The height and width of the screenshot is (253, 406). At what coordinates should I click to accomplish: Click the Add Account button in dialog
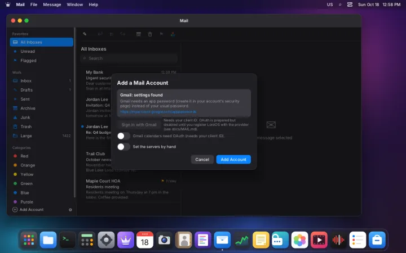click(233, 160)
